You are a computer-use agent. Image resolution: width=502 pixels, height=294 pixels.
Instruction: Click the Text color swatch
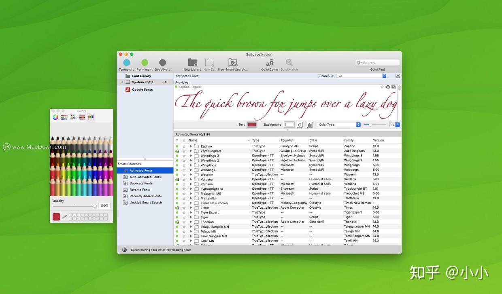point(251,125)
